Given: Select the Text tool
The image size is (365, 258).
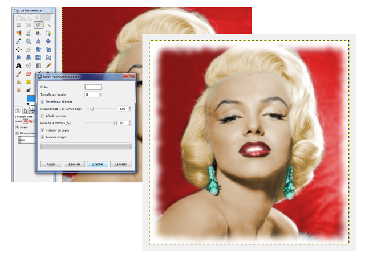Looking at the screenshot, I should 19,65.
